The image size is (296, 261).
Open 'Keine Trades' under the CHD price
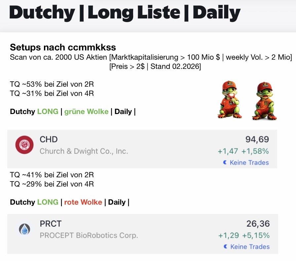coord(249,162)
